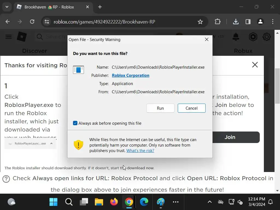
Task: Show hidden tray icons chevron
Action: (210, 202)
